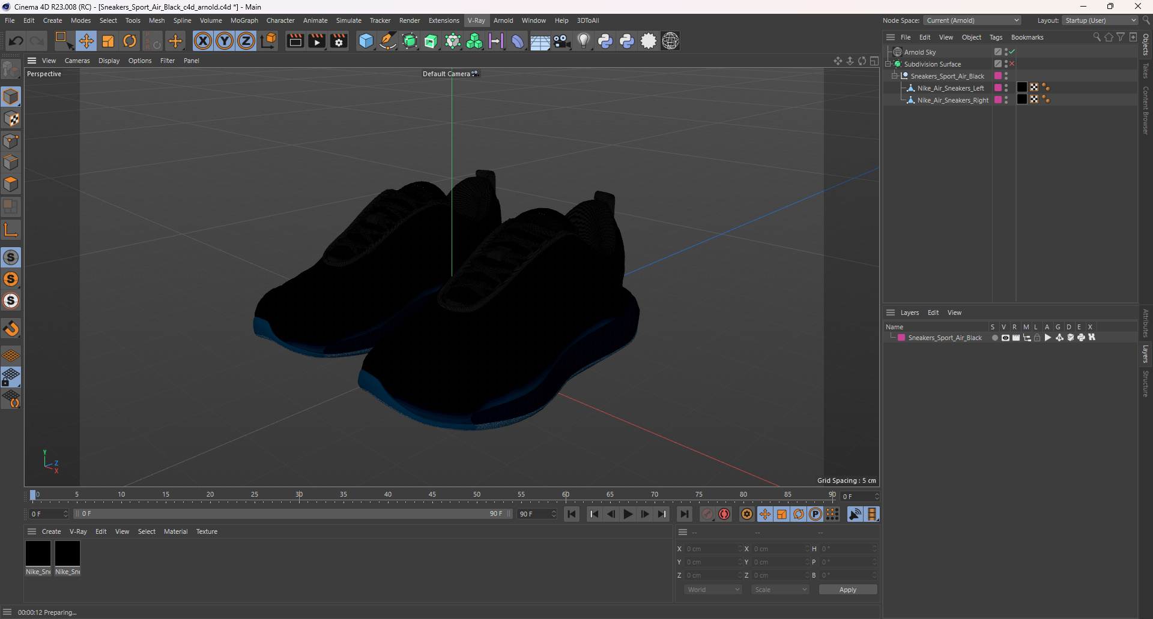Open the MoGraph menu

[244, 20]
